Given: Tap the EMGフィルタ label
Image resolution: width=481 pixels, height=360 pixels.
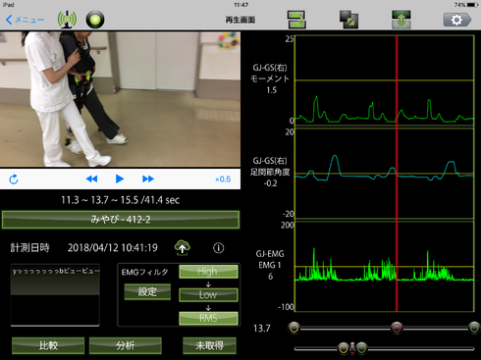Looking at the screenshot, I should tap(144, 272).
